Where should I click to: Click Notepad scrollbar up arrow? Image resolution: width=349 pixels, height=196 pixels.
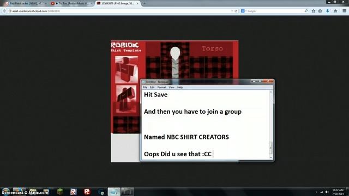coord(271,92)
